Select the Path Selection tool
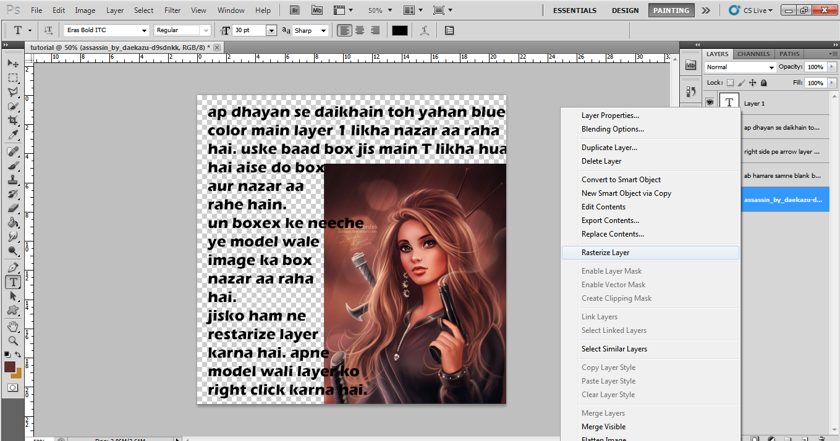Viewport: 840px width, 441px height. 13,296
